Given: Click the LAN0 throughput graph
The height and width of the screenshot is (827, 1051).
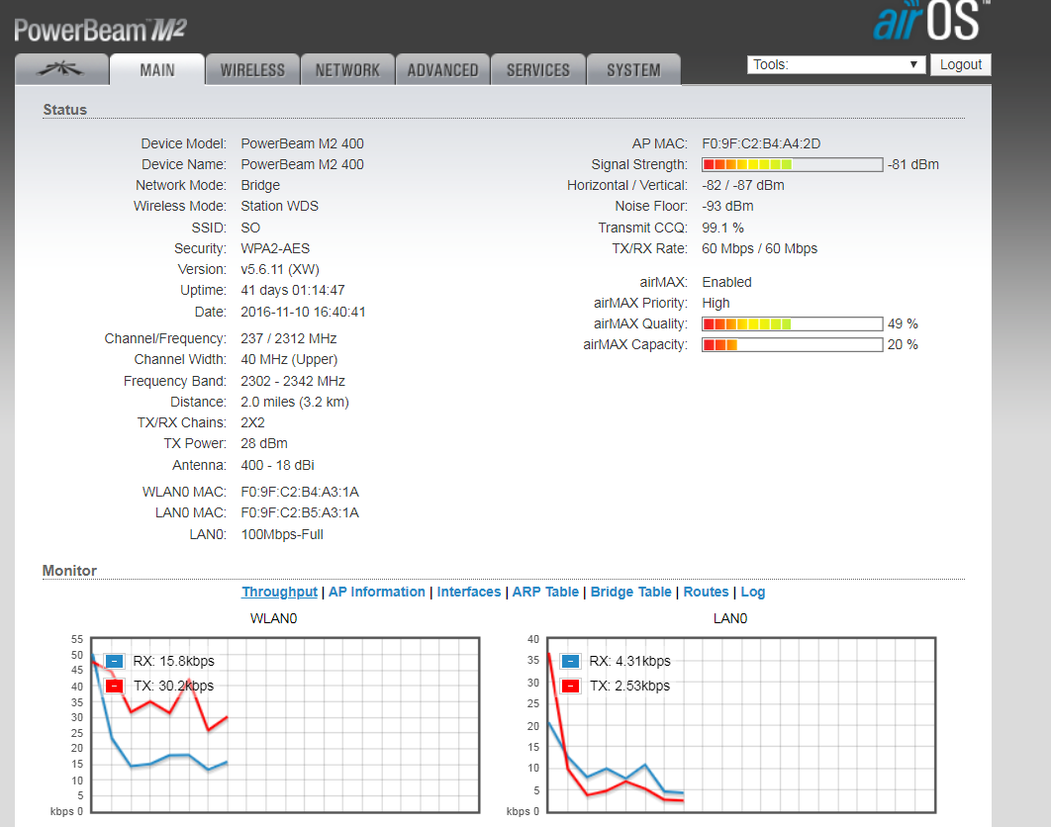Looking at the screenshot, I should pos(741,725).
